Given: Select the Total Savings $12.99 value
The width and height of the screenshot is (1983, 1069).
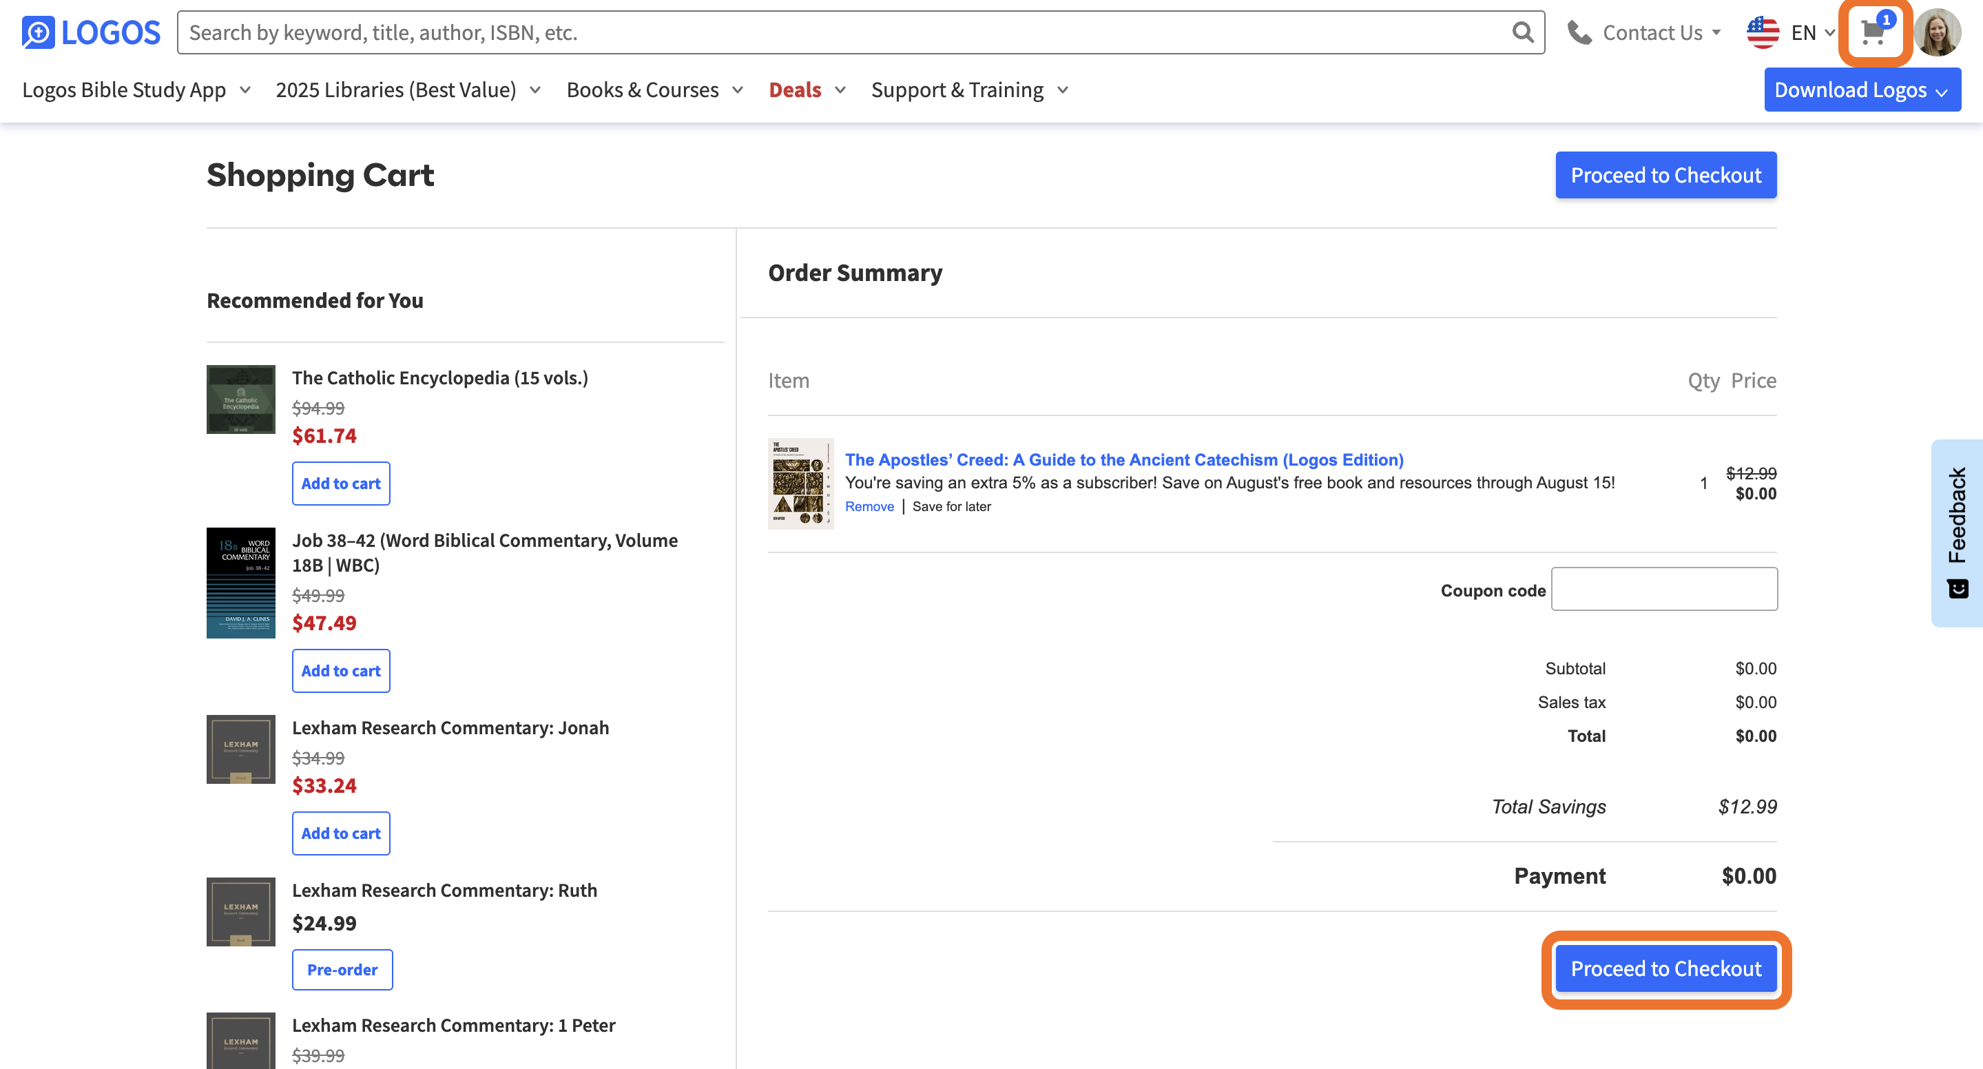Looking at the screenshot, I should click(1747, 807).
